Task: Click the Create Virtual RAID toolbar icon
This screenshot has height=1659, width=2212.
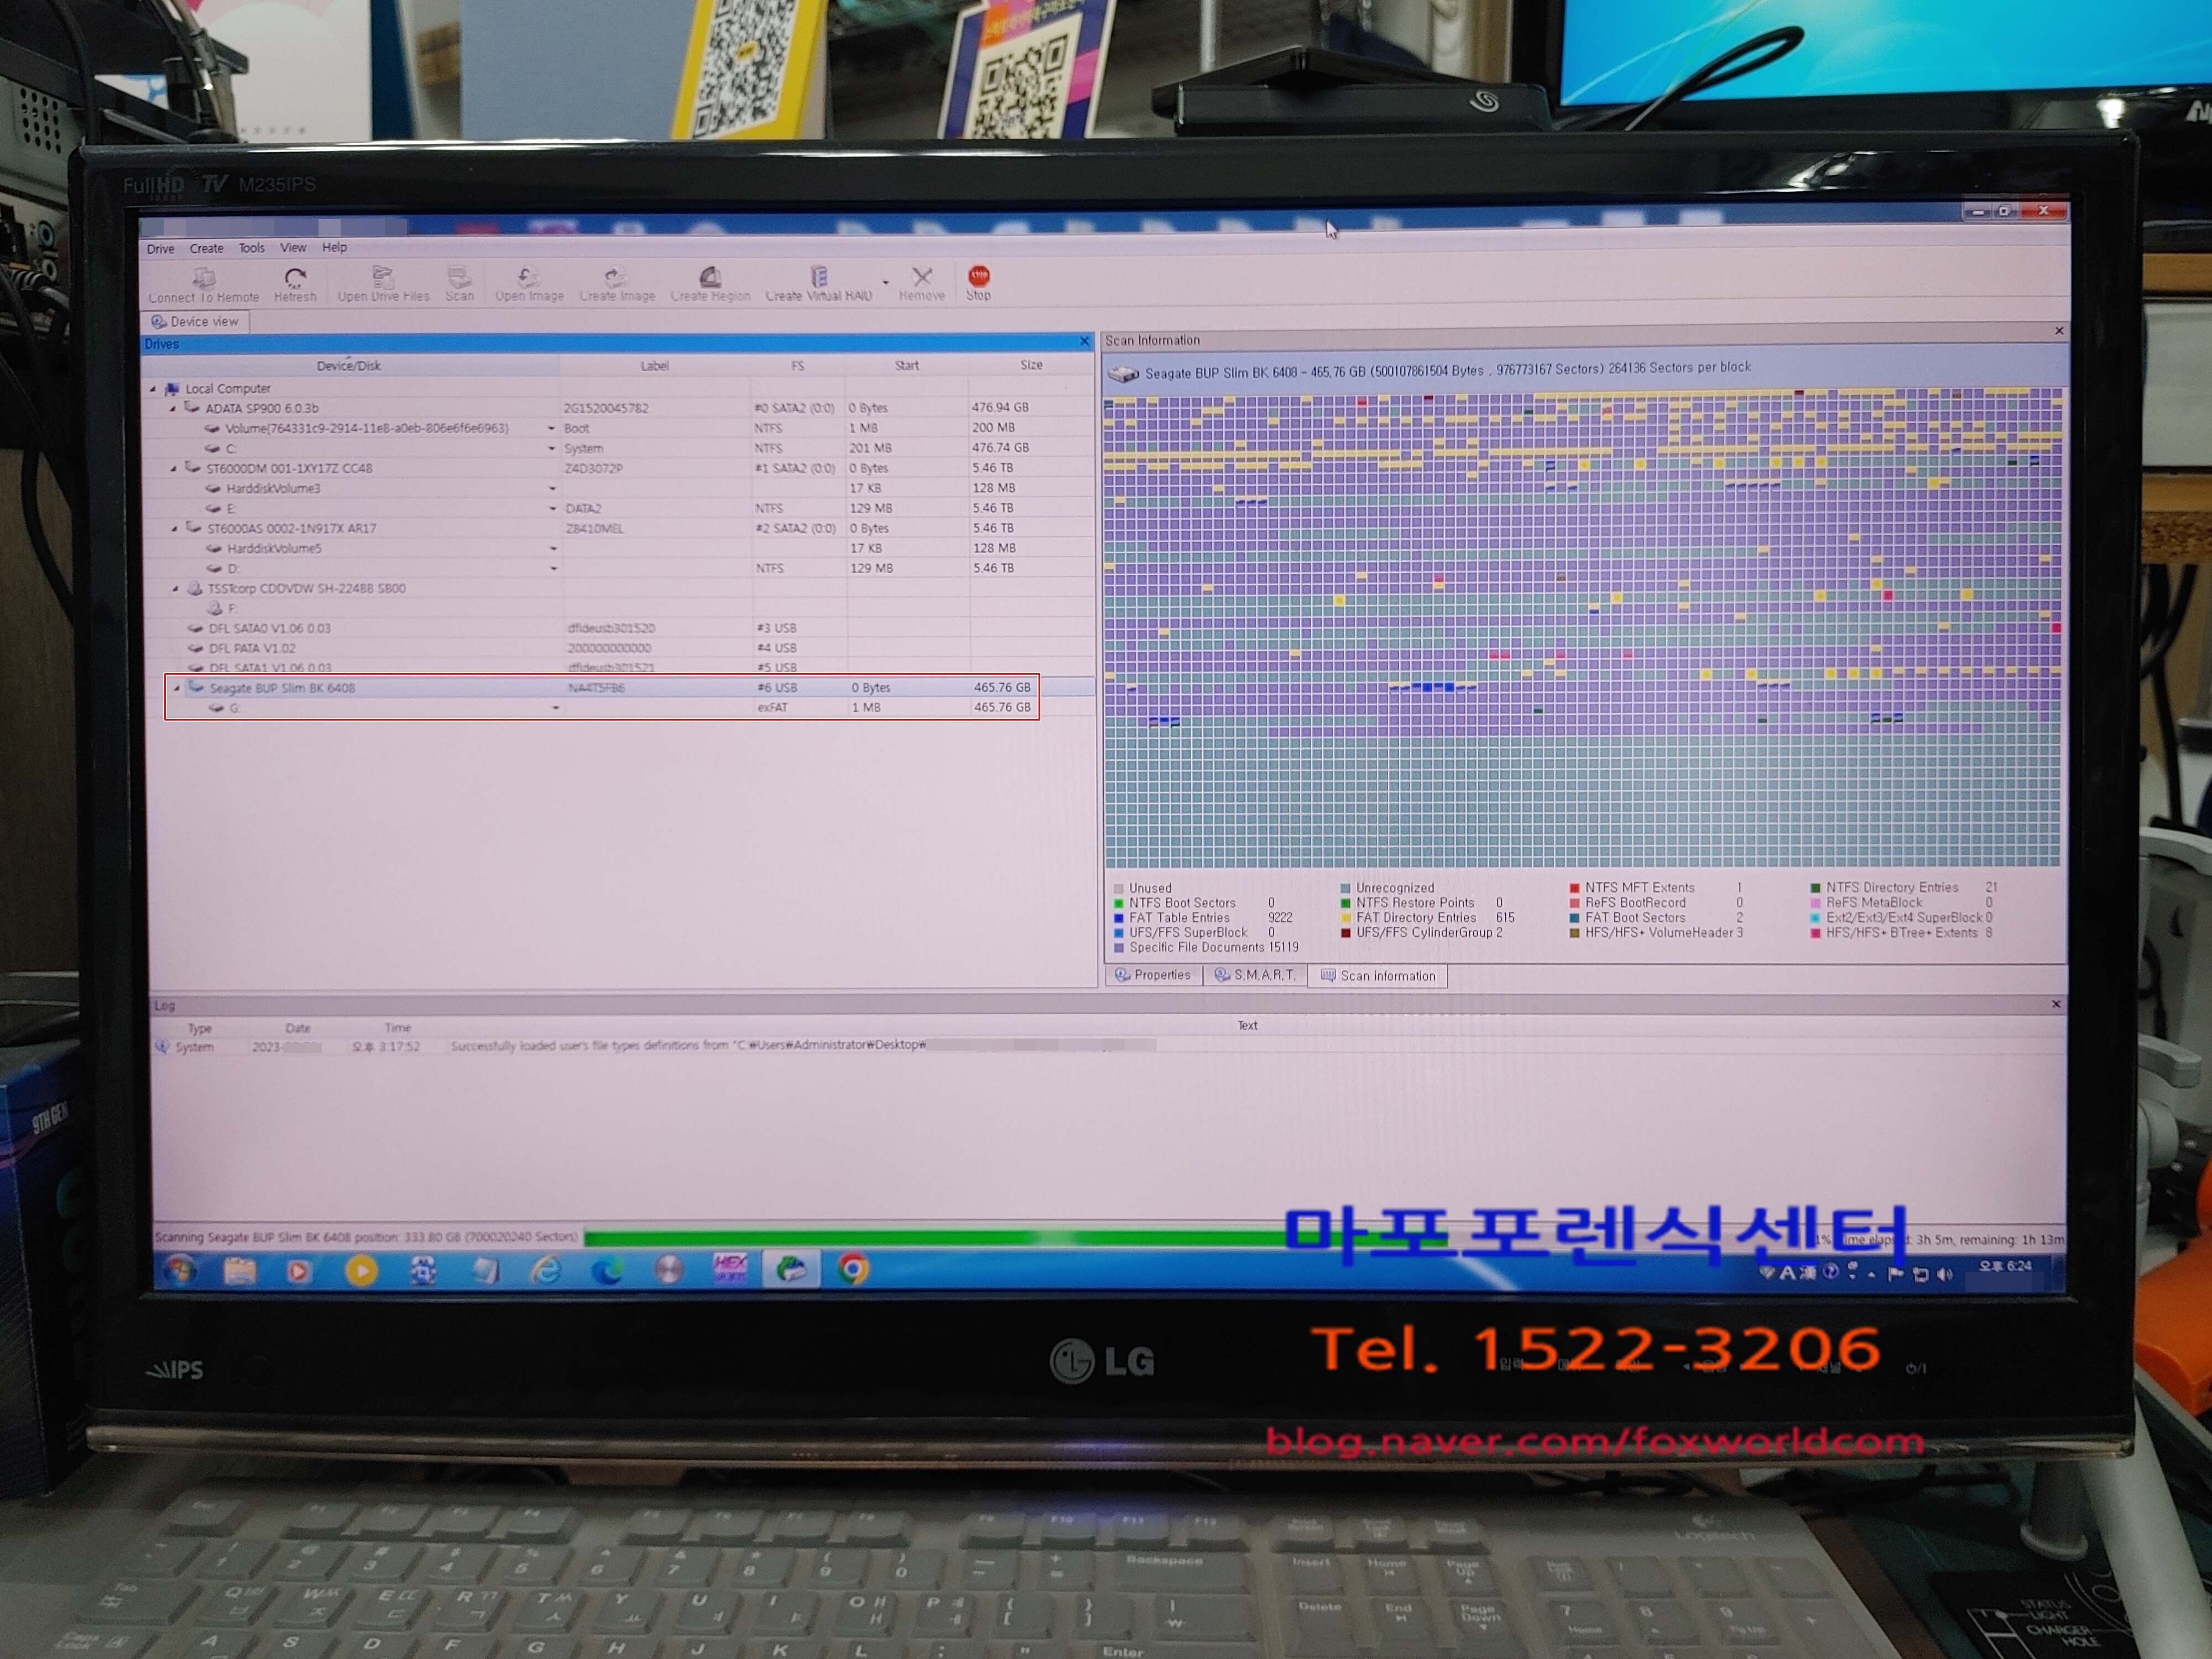Action: pyautogui.click(x=819, y=276)
